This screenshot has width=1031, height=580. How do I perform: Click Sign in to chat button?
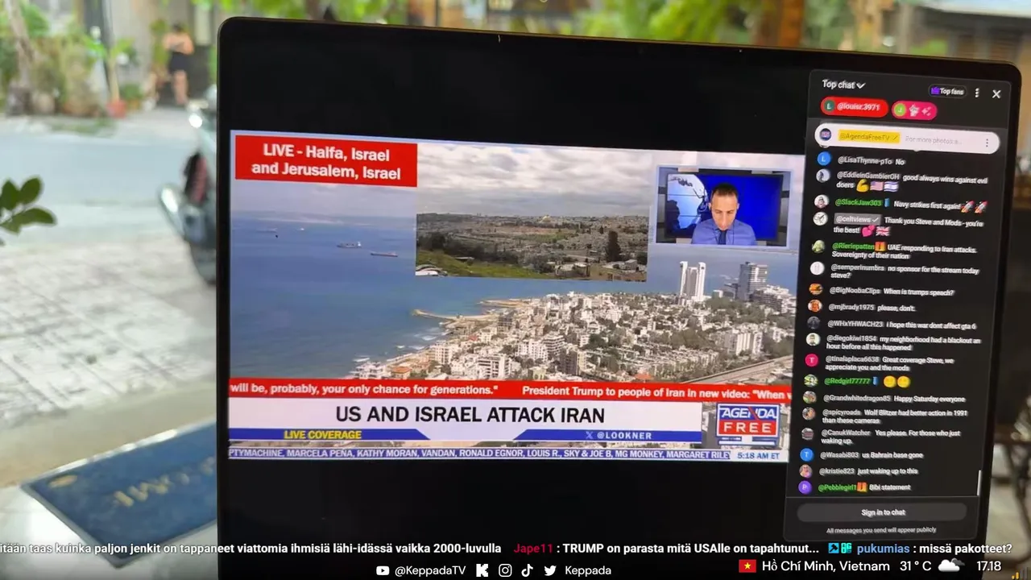click(883, 512)
